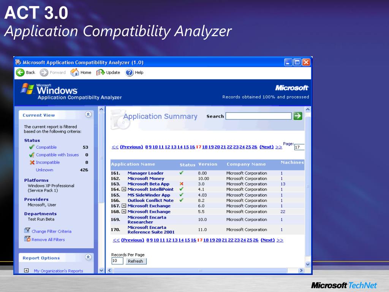Click the status checkmark for Microsoft IntelliPoint
The width and height of the screenshot is (389, 292).
tap(181, 189)
